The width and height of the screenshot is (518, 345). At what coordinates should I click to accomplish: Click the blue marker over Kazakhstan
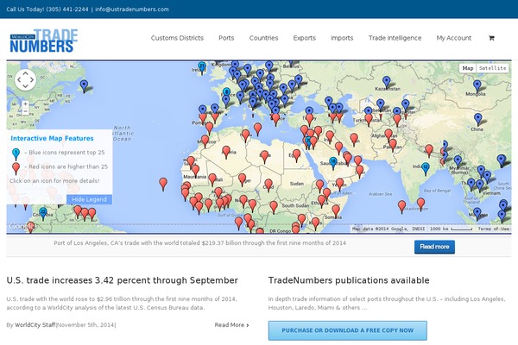point(386,82)
